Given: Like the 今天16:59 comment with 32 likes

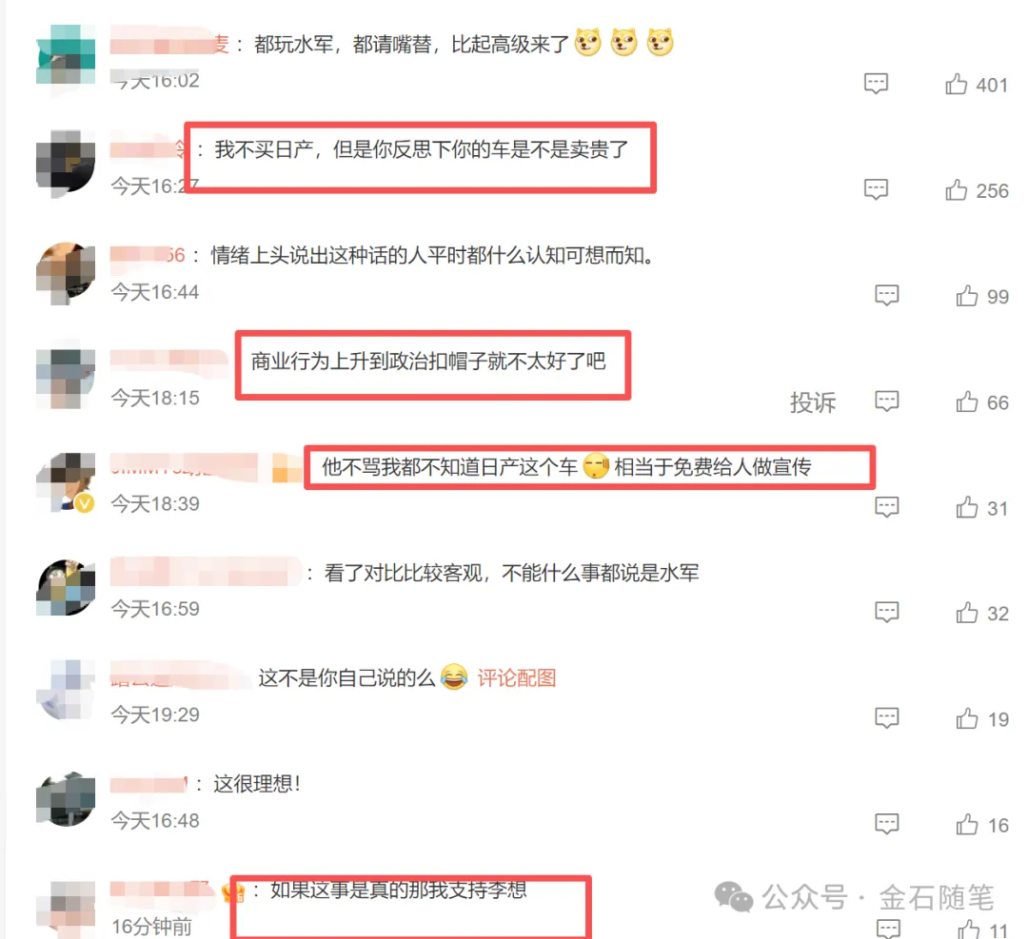Looking at the screenshot, I should [966, 613].
